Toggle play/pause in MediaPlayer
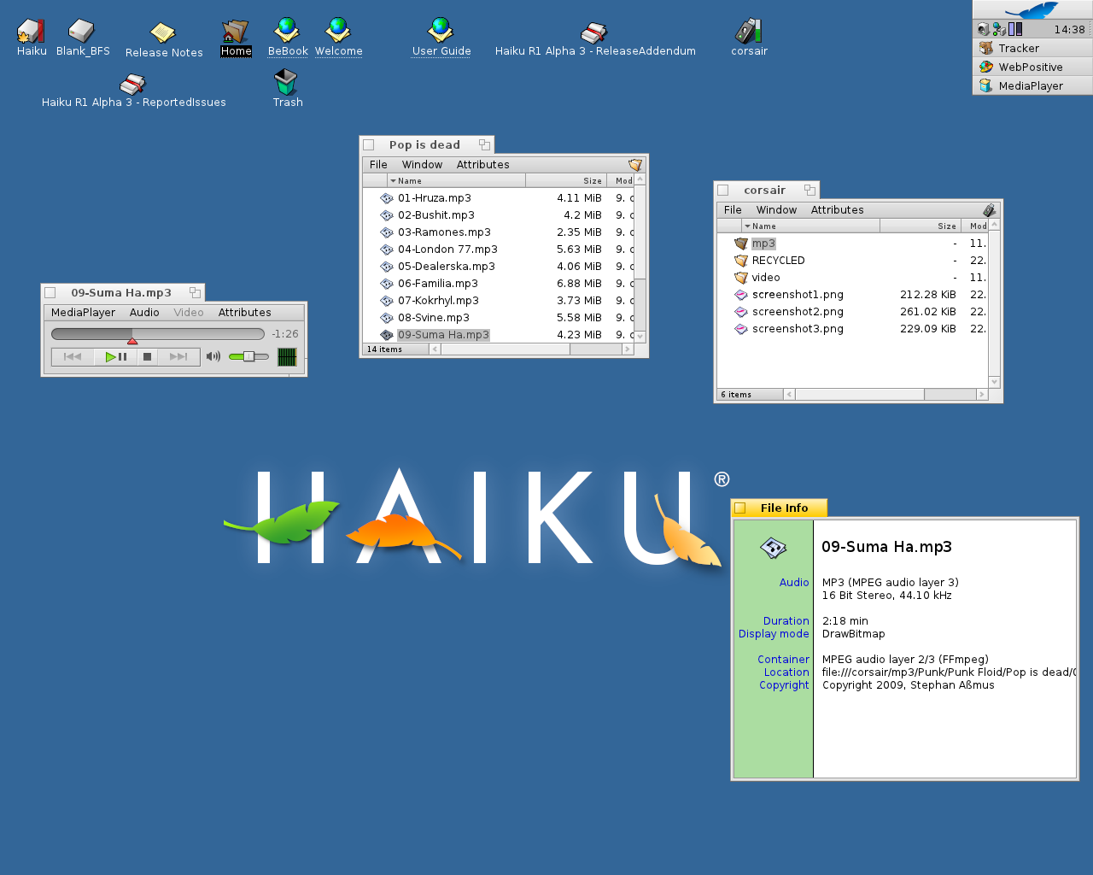This screenshot has width=1093, height=875. click(116, 356)
